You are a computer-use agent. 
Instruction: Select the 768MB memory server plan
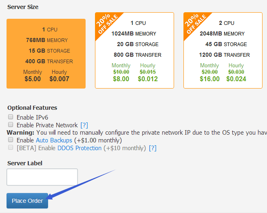46,53
